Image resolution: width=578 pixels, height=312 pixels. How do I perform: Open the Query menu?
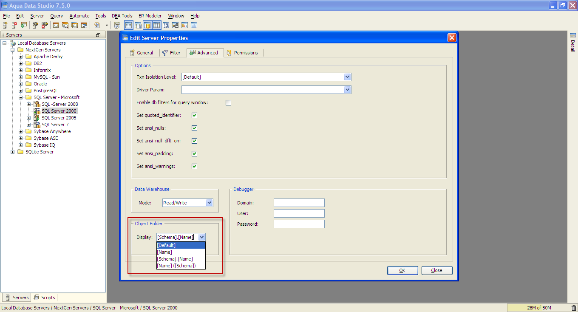click(57, 16)
